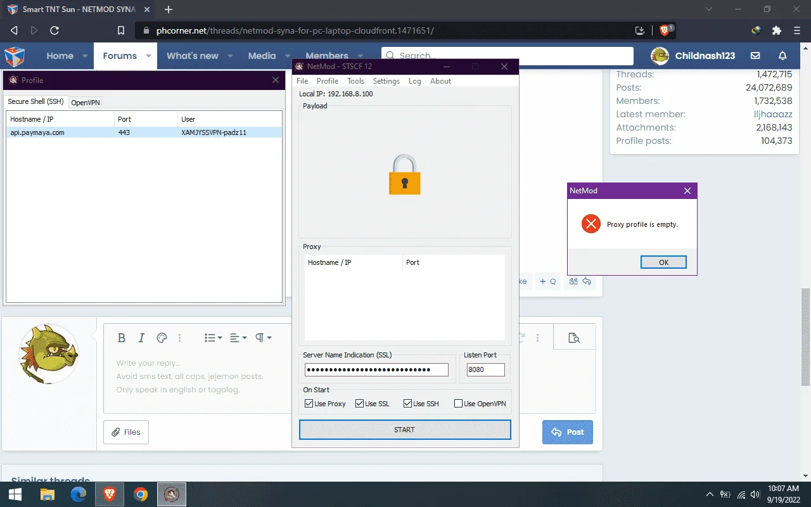Click the install app icon in address bar
The width and height of the screenshot is (811, 507).
[x=640, y=30]
